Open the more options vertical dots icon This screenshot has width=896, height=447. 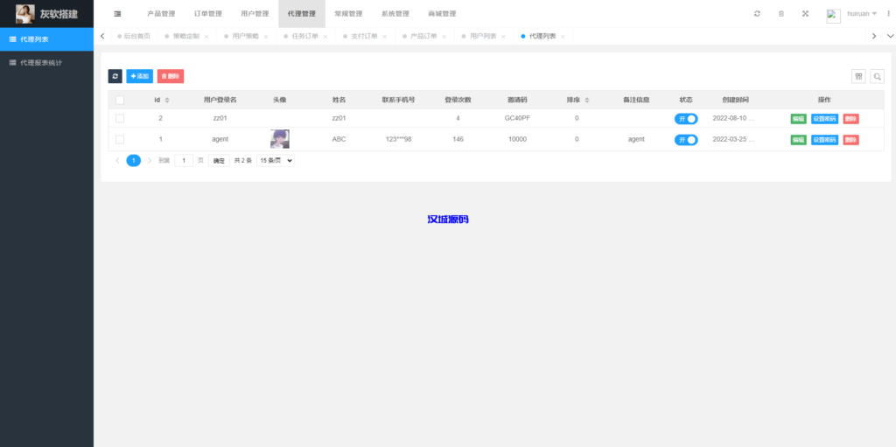[889, 14]
